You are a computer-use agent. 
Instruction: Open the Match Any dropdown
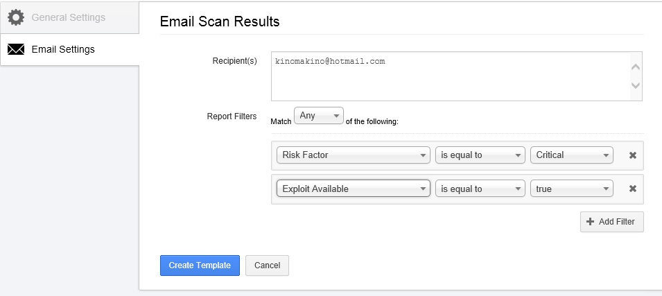tap(319, 116)
